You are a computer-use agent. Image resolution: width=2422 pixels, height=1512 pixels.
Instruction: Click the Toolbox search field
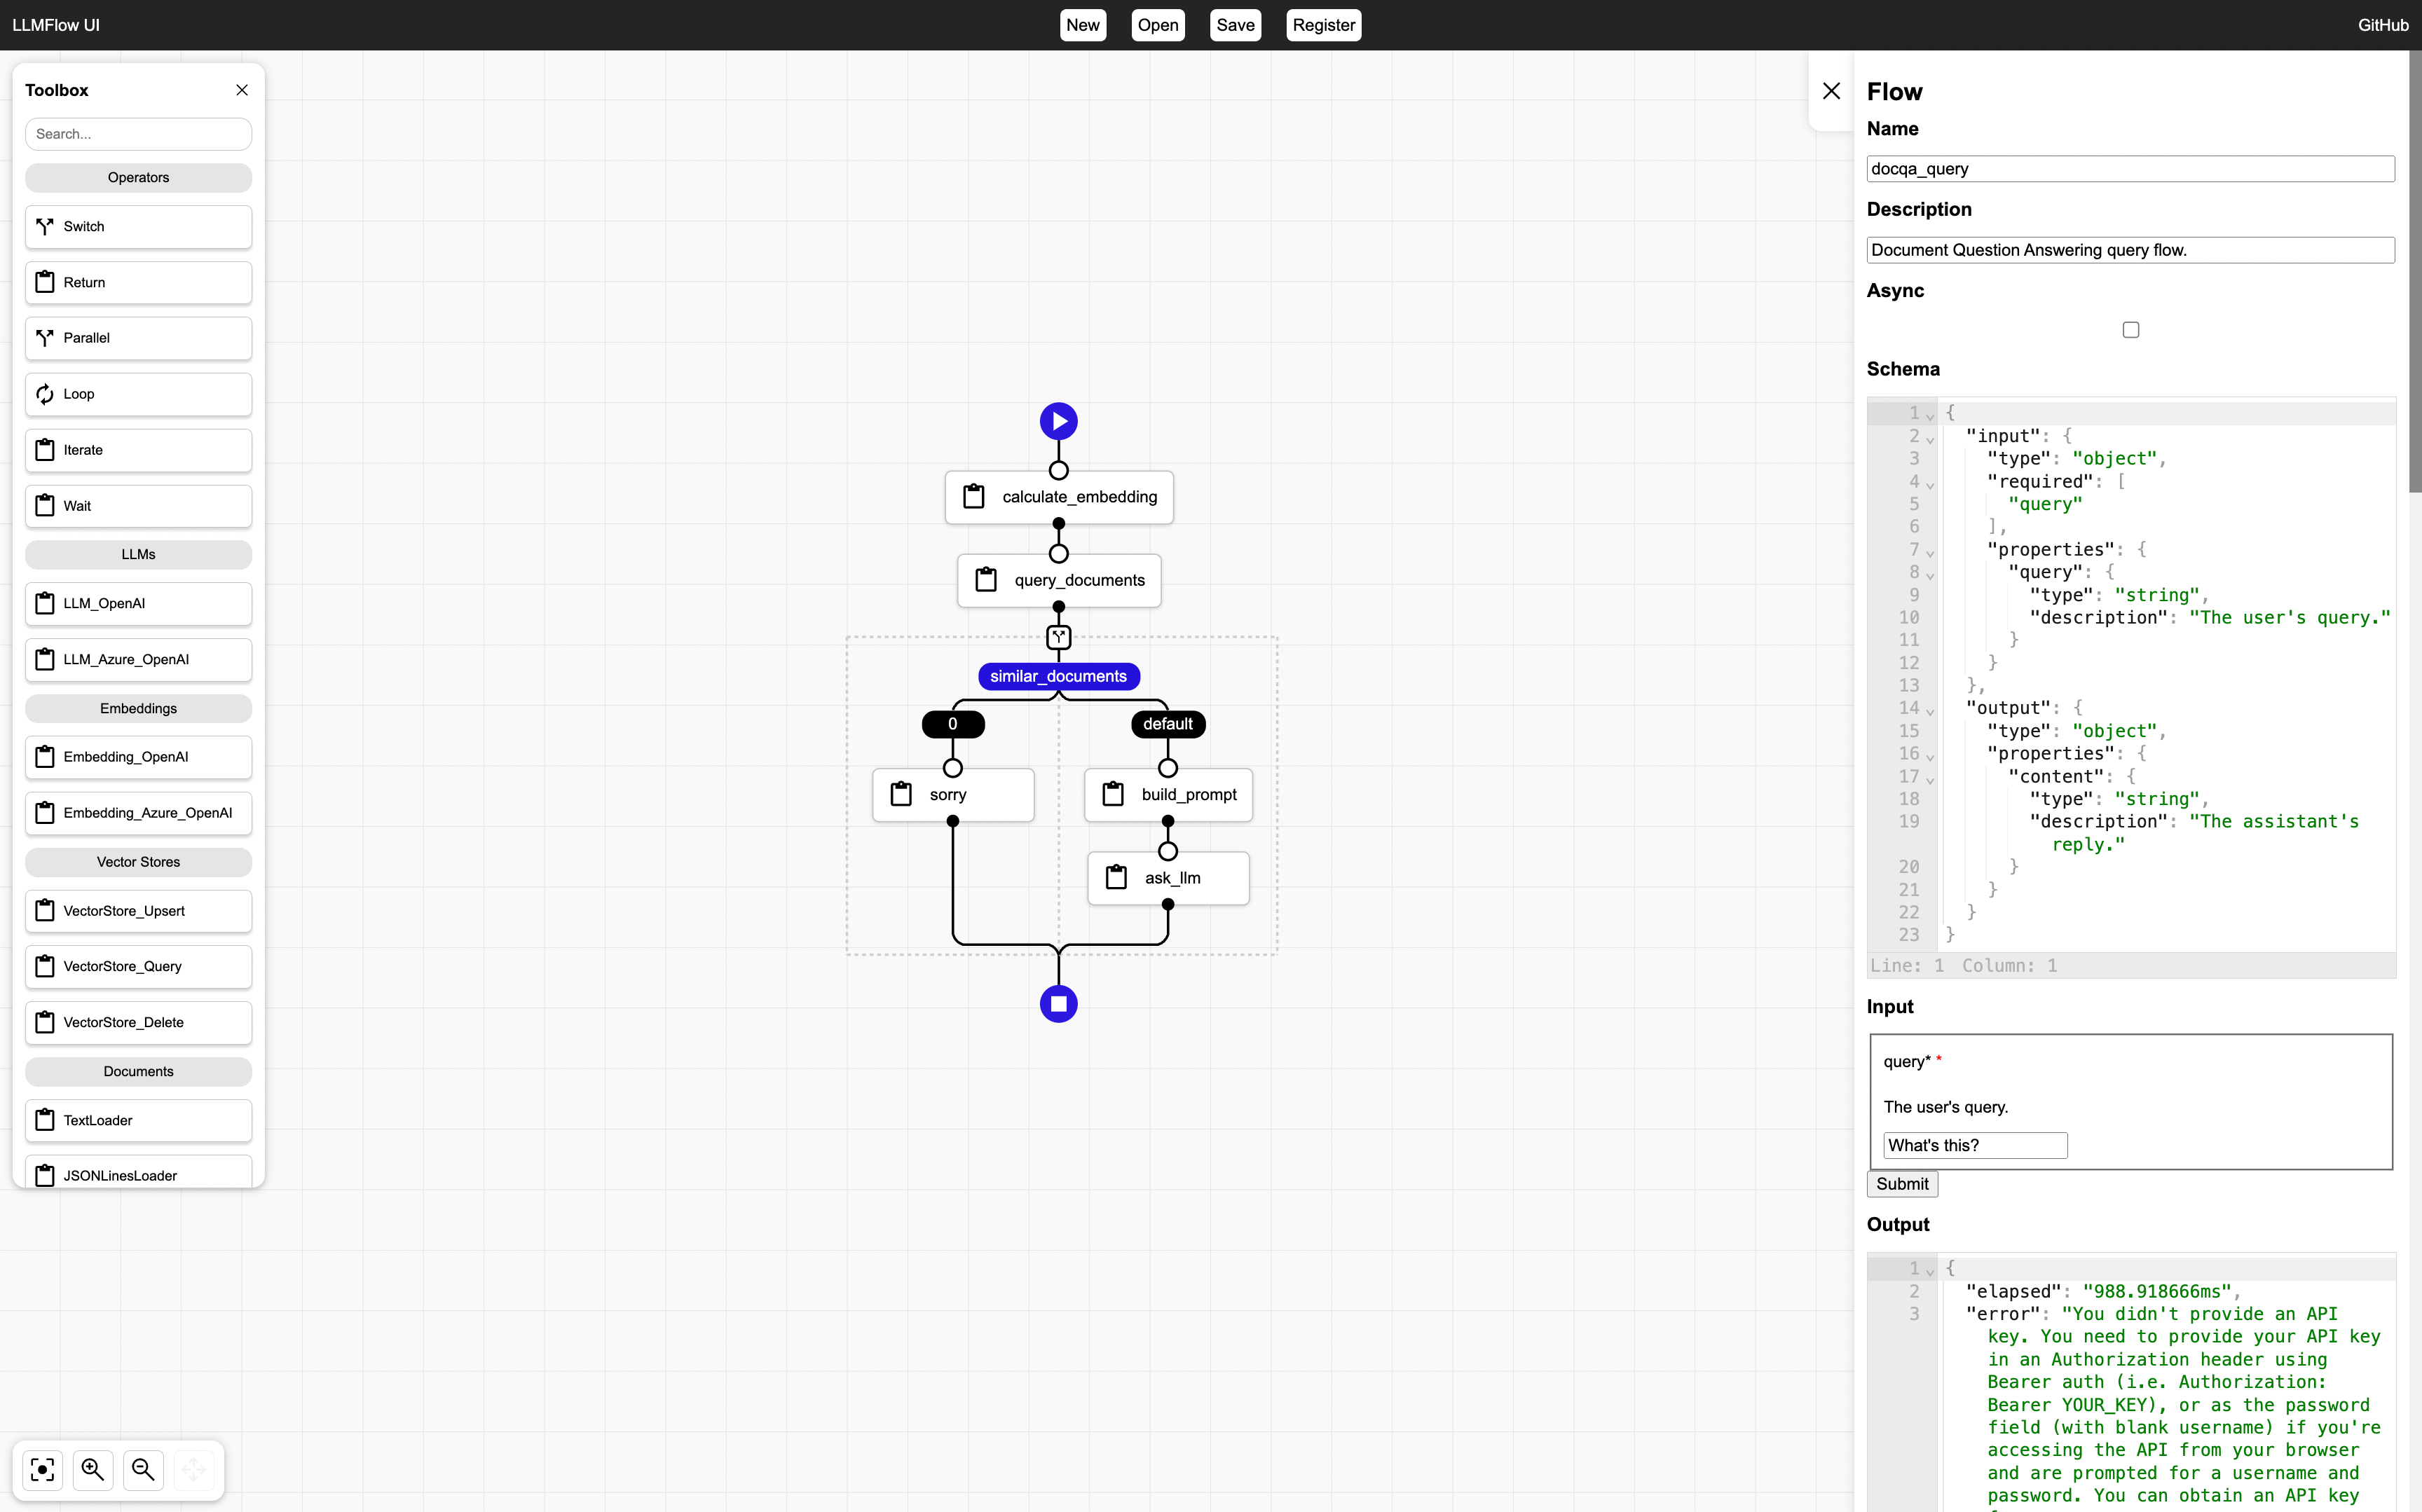click(x=138, y=134)
